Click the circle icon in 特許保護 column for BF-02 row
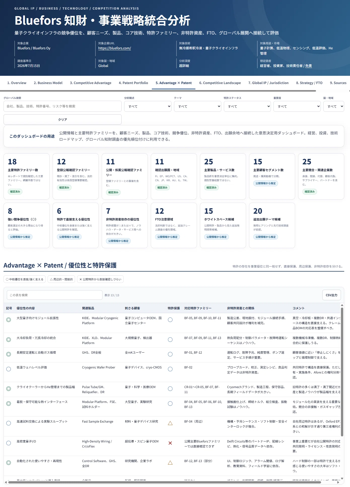This screenshot has width=350, height=487. [x=170, y=369]
